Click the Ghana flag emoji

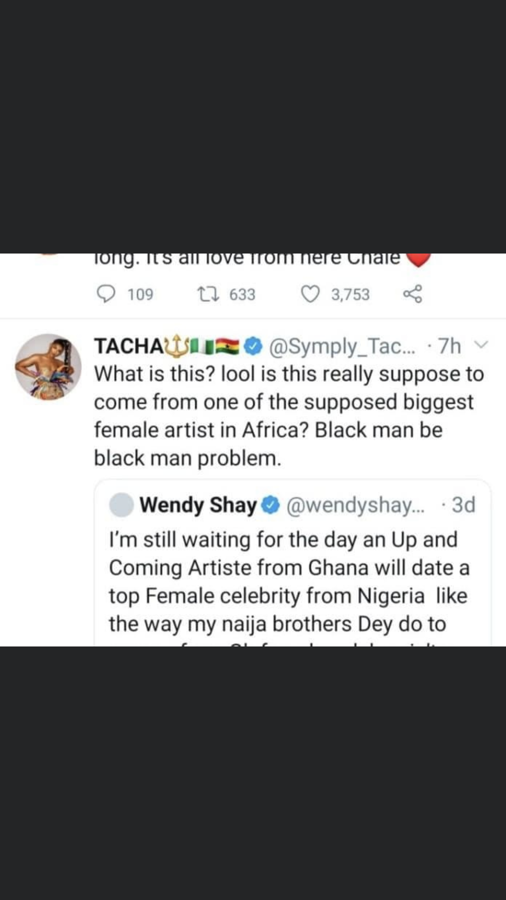click(x=227, y=346)
